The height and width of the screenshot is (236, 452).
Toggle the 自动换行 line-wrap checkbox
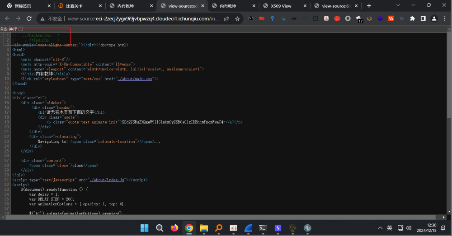(21, 29)
